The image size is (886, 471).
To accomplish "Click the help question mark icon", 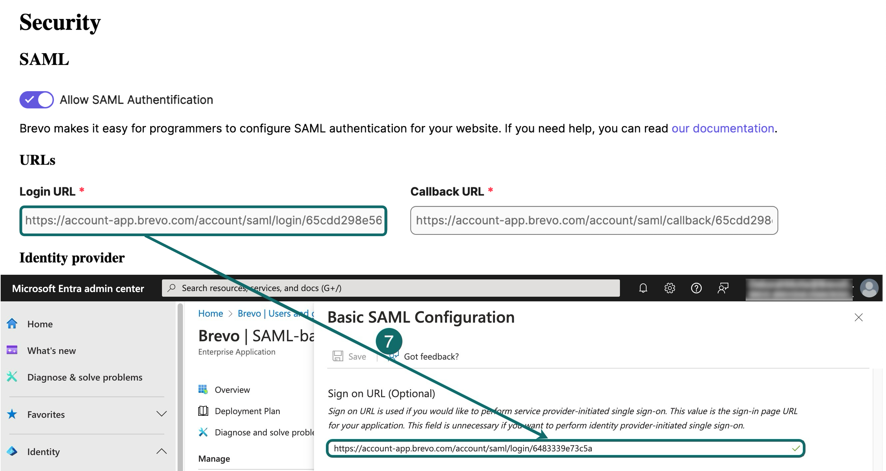I will point(696,288).
